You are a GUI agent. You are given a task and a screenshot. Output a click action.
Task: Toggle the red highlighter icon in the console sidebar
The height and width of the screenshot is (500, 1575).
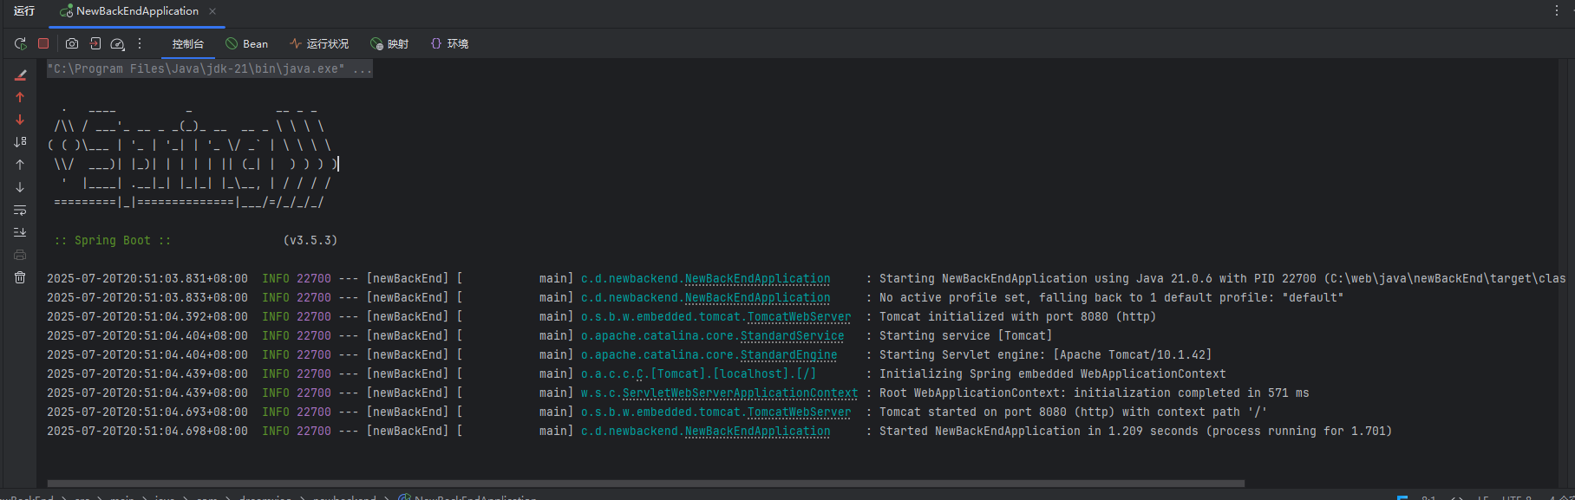click(20, 75)
